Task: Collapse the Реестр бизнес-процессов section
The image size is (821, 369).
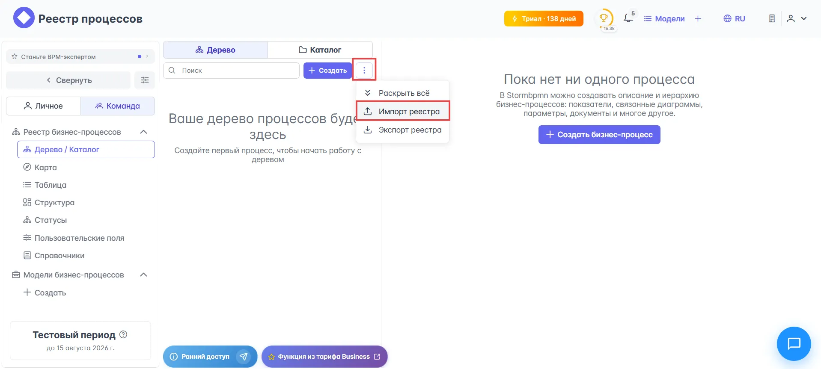Action: point(144,132)
